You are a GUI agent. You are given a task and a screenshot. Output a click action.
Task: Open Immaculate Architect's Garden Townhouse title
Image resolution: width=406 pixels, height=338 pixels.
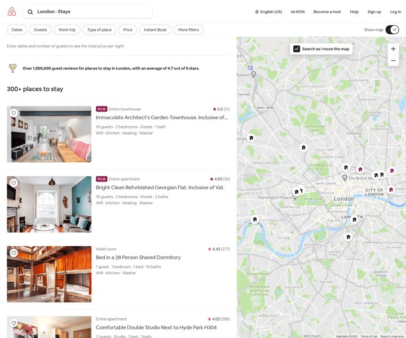coord(162,117)
